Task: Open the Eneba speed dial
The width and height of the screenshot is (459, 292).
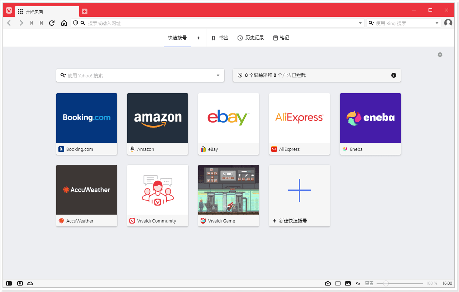Action: click(370, 124)
